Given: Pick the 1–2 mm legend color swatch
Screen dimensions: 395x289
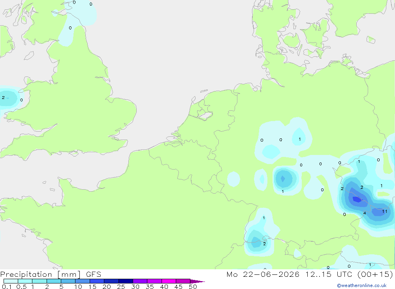Looking at the screenshot, I should [39, 281].
